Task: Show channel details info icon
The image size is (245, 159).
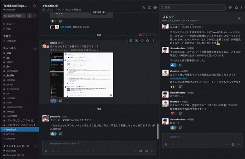Action: click(149, 7)
